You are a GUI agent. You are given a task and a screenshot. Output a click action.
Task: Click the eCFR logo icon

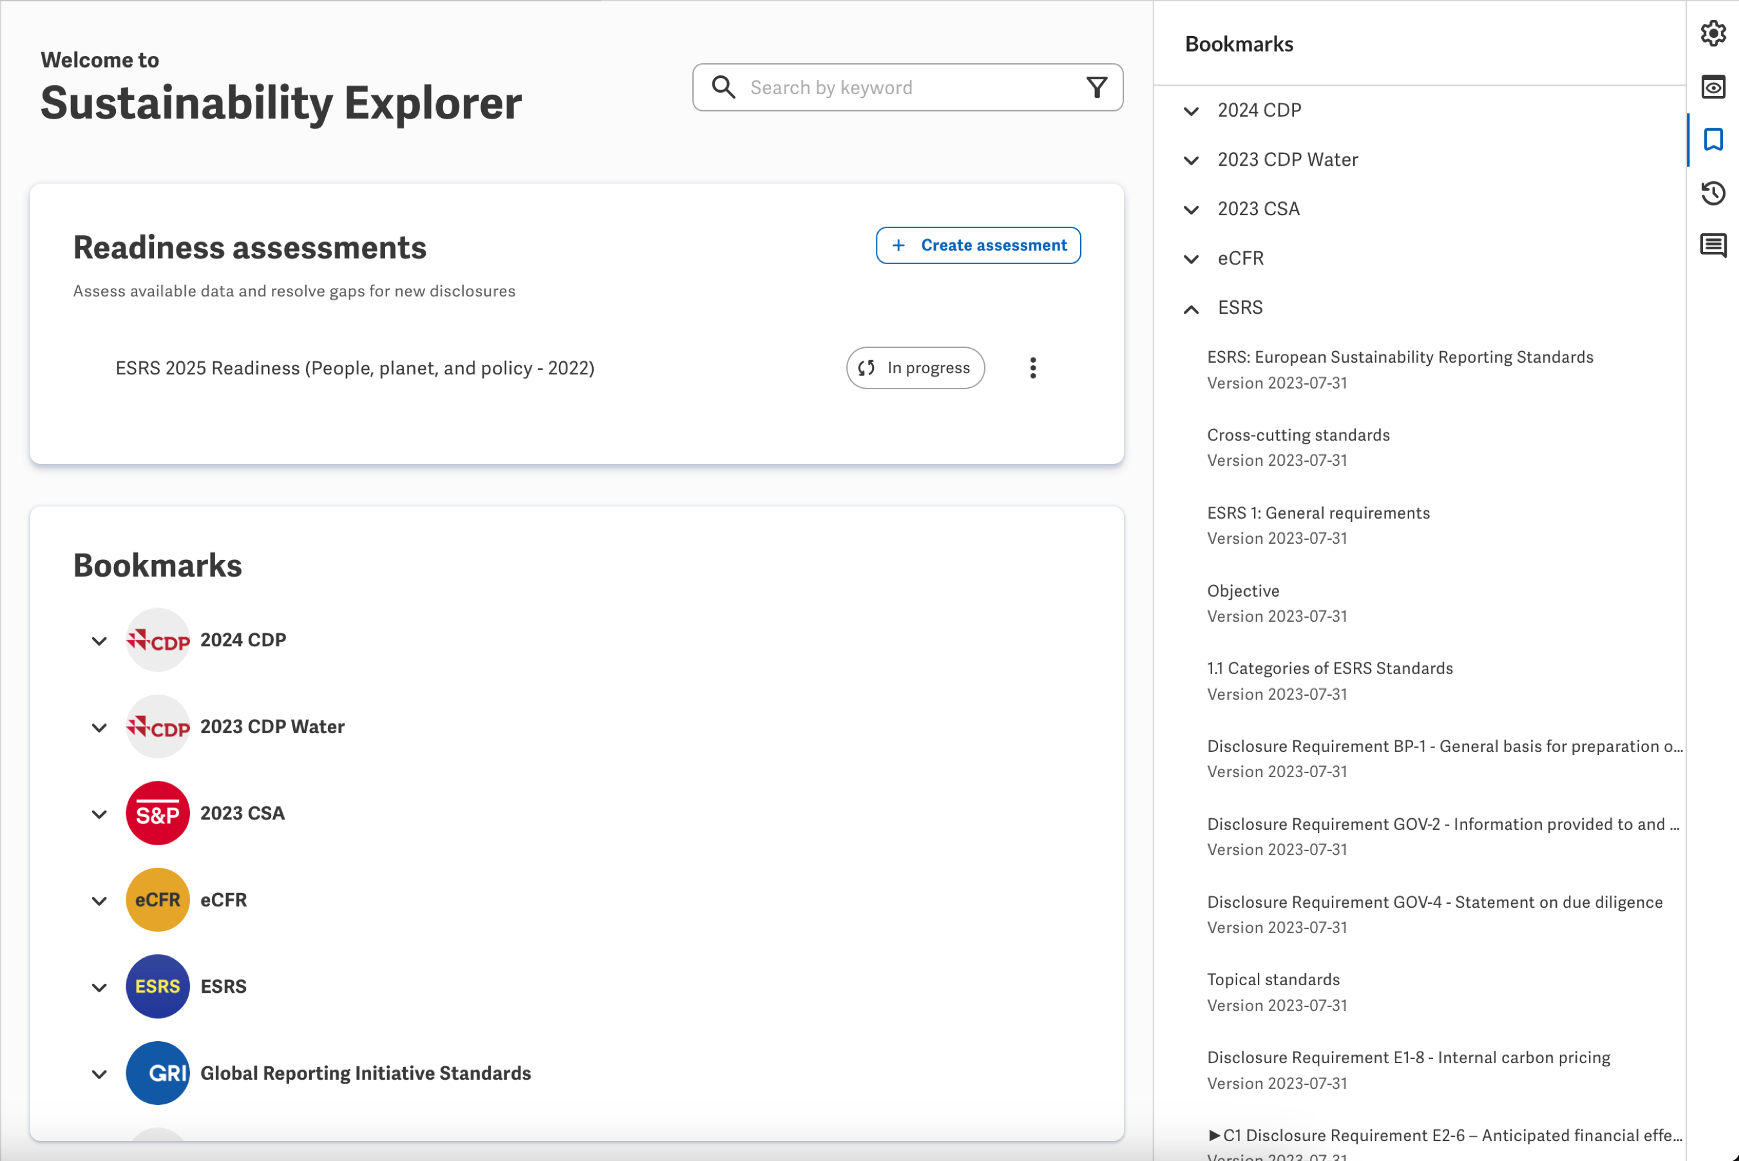coord(158,899)
